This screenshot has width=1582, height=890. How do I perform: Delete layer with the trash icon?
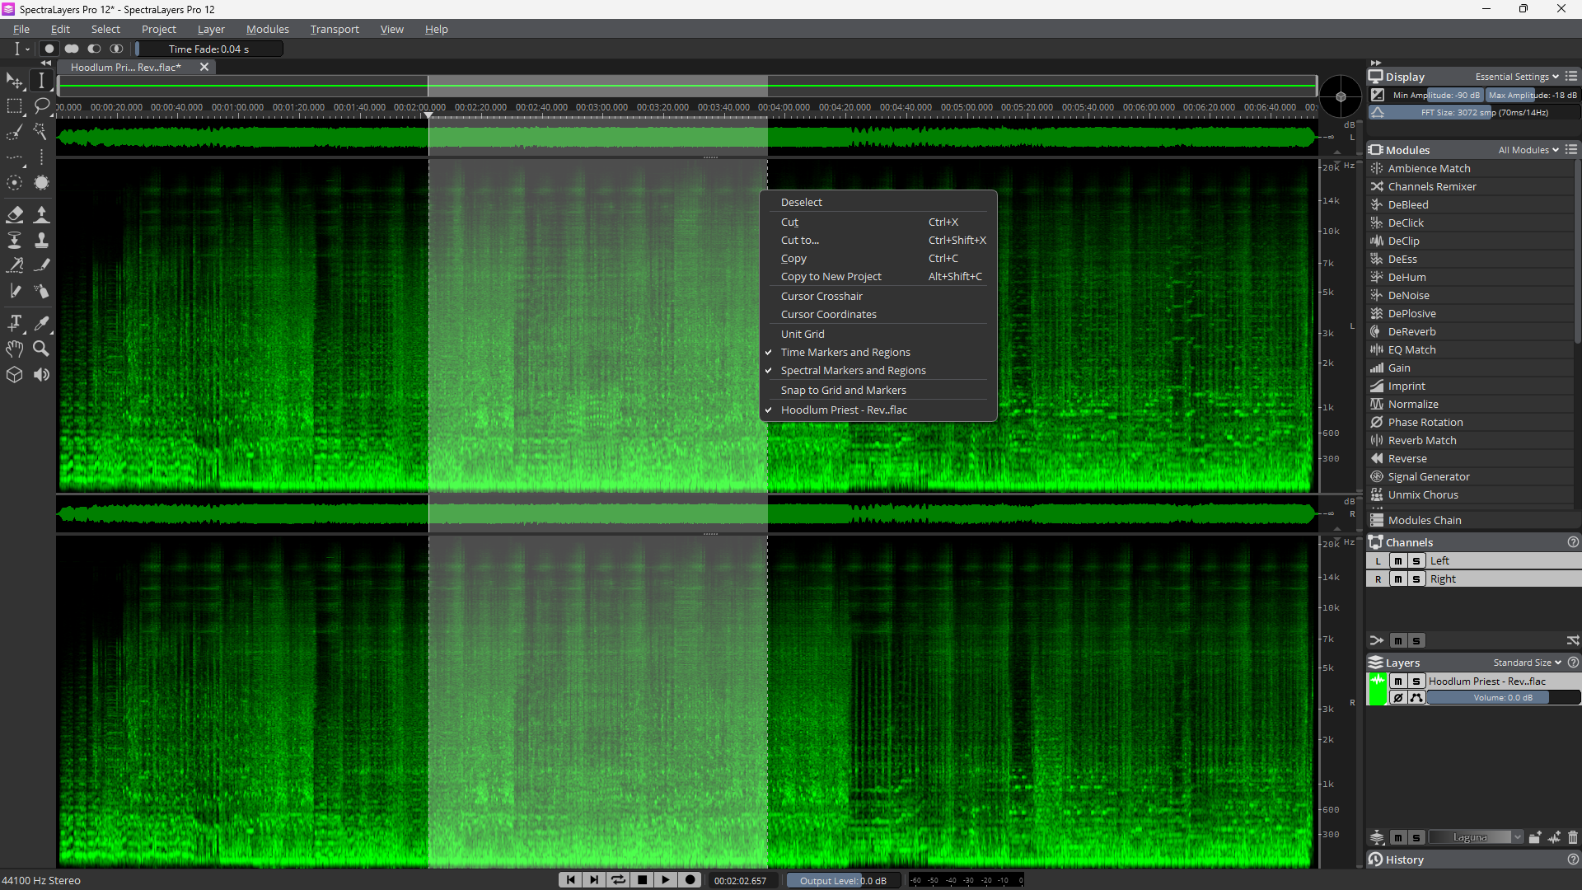(1572, 837)
